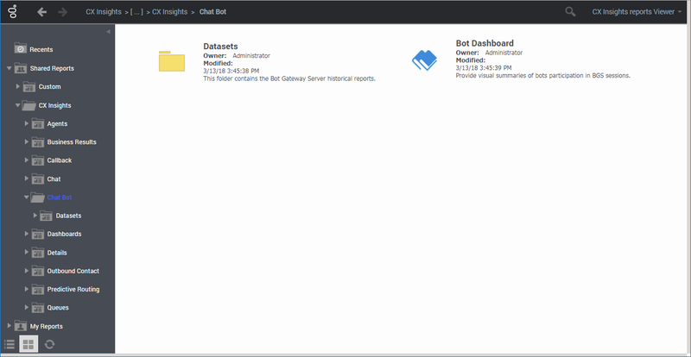Go back with the left arrow
Image resolution: width=691 pixels, height=357 pixels.
41,12
